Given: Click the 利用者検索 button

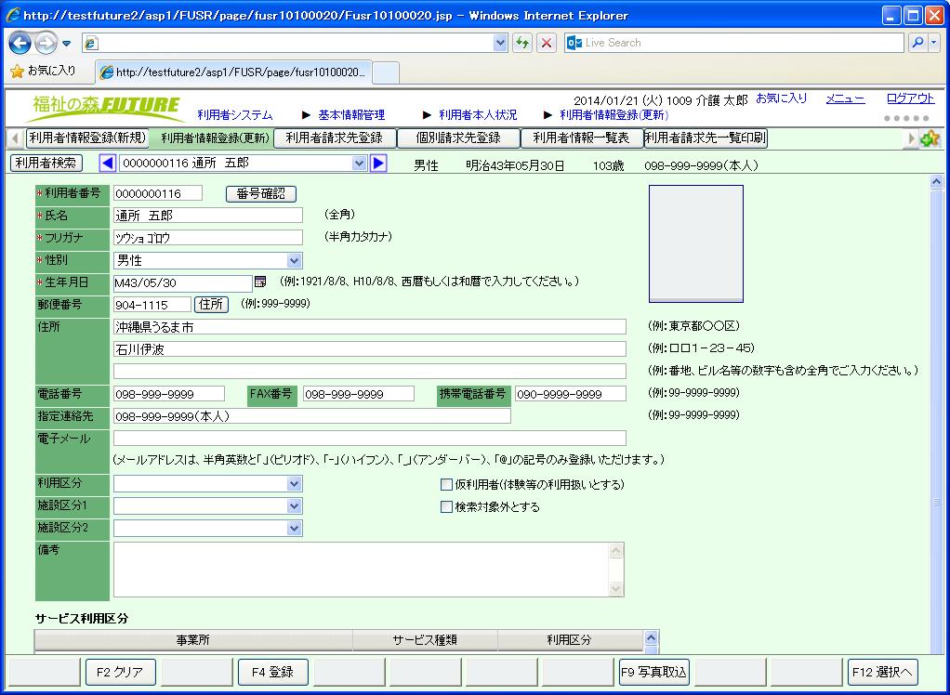Looking at the screenshot, I should click(46, 163).
